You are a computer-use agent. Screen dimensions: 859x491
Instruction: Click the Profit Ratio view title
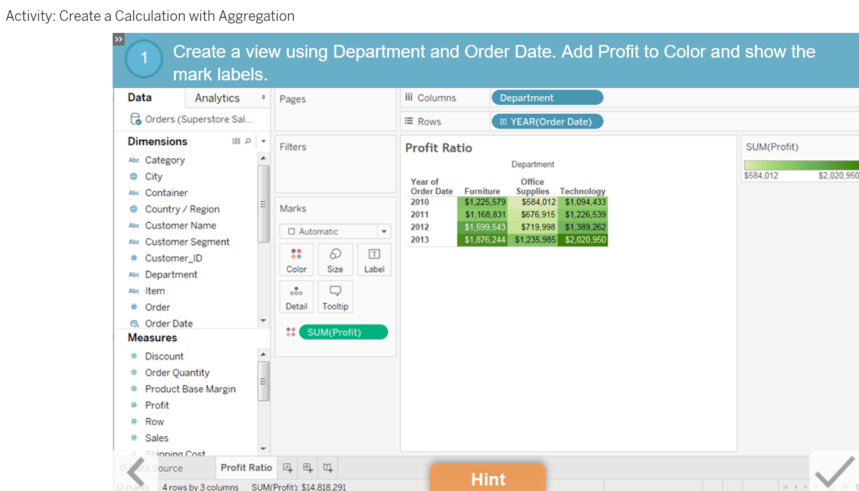(x=438, y=147)
